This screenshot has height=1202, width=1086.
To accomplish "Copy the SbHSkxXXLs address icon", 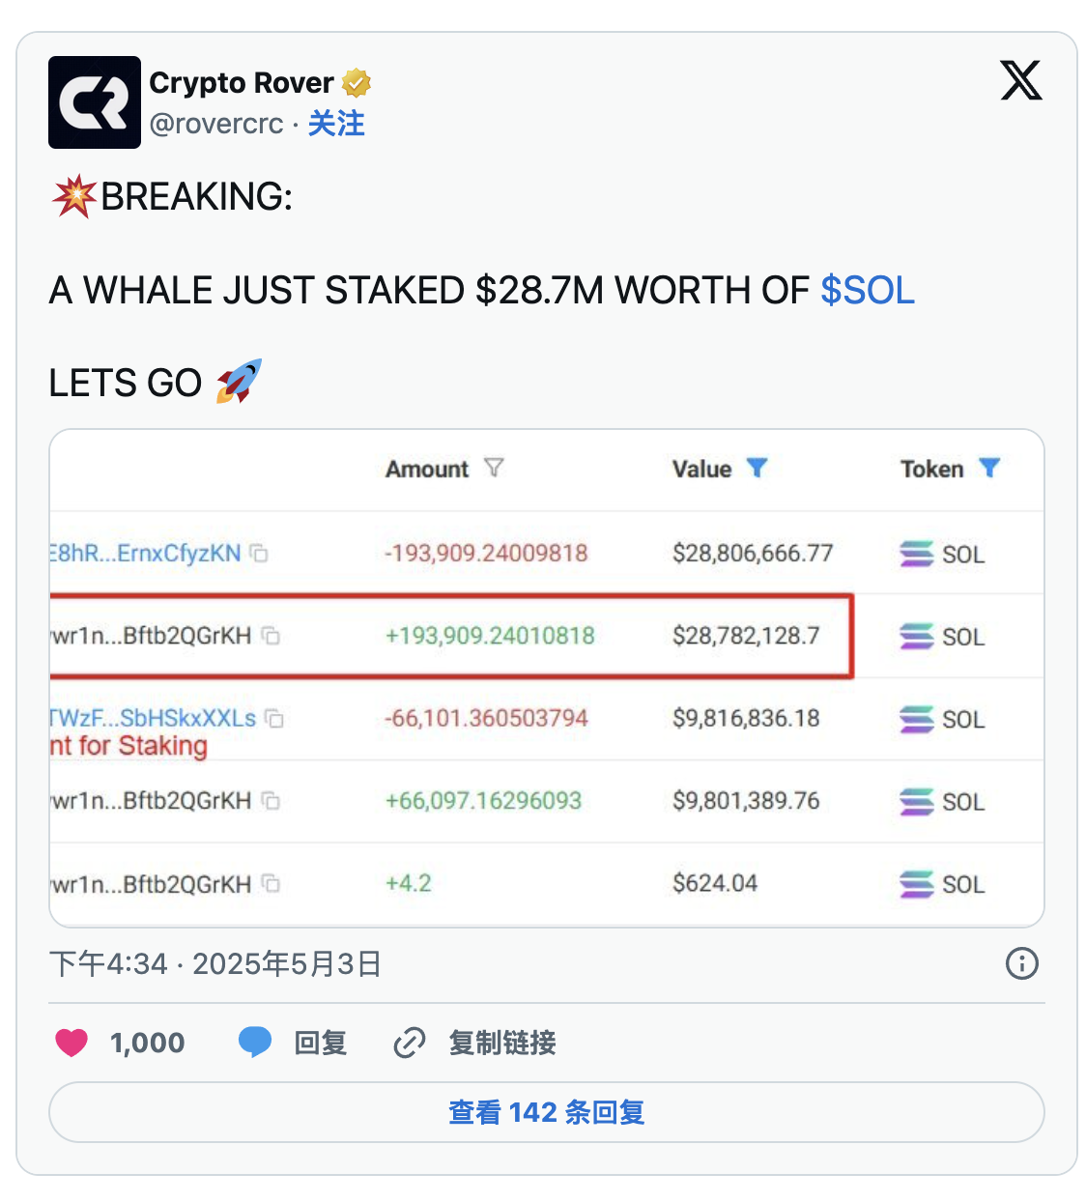I will click(x=275, y=719).
